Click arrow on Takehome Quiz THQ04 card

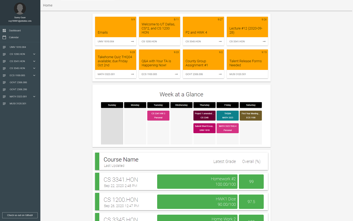click(132, 74)
